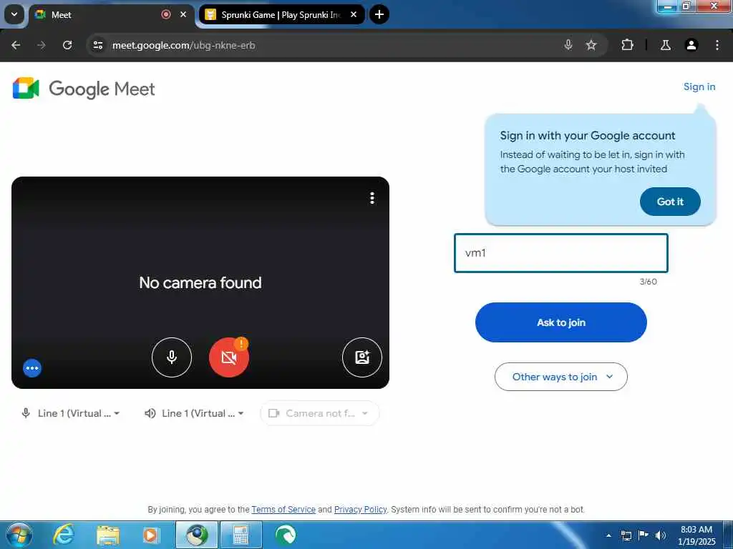The height and width of the screenshot is (549, 733).
Task: Click the blue more-options dots in the preview corner
Action: [x=32, y=368]
